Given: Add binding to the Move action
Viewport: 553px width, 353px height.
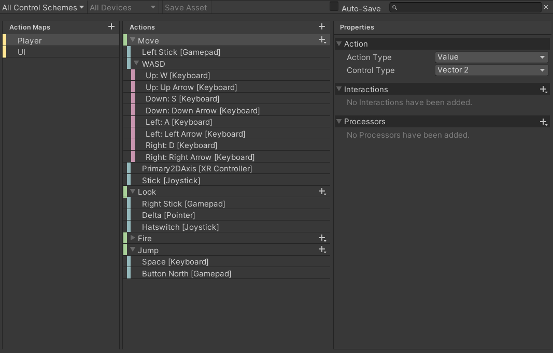Looking at the screenshot, I should (x=322, y=40).
